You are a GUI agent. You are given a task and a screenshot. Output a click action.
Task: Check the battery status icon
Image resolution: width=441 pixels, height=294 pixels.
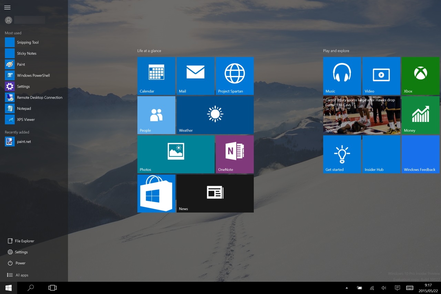(359, 288)
